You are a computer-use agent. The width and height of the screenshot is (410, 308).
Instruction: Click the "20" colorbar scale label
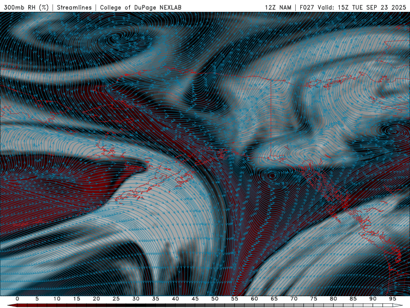coord(96,299)
